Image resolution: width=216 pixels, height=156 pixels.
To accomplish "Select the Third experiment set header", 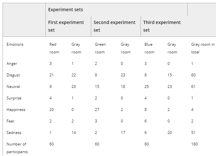I will (162, 26).
